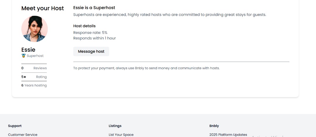Image resolution: width=316 pixels, height=137 pixels.
Task: Click the Essie is a Superhost heading
Action: 94,8
